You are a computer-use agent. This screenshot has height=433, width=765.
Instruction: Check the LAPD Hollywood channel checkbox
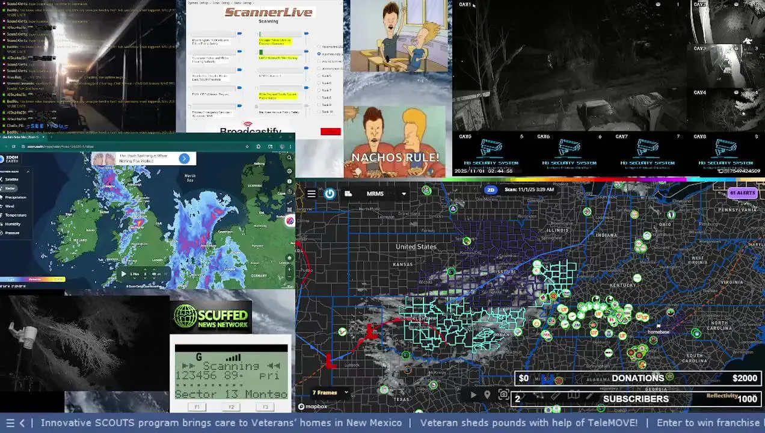pos(256,52)
